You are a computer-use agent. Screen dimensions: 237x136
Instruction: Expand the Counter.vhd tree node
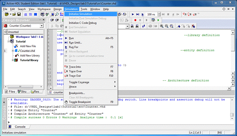pyautogui.click(x=13, y=51)
